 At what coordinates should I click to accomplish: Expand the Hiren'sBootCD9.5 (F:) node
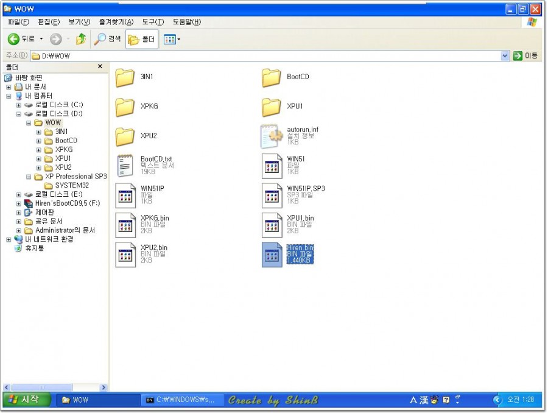(x=19, y=203)
